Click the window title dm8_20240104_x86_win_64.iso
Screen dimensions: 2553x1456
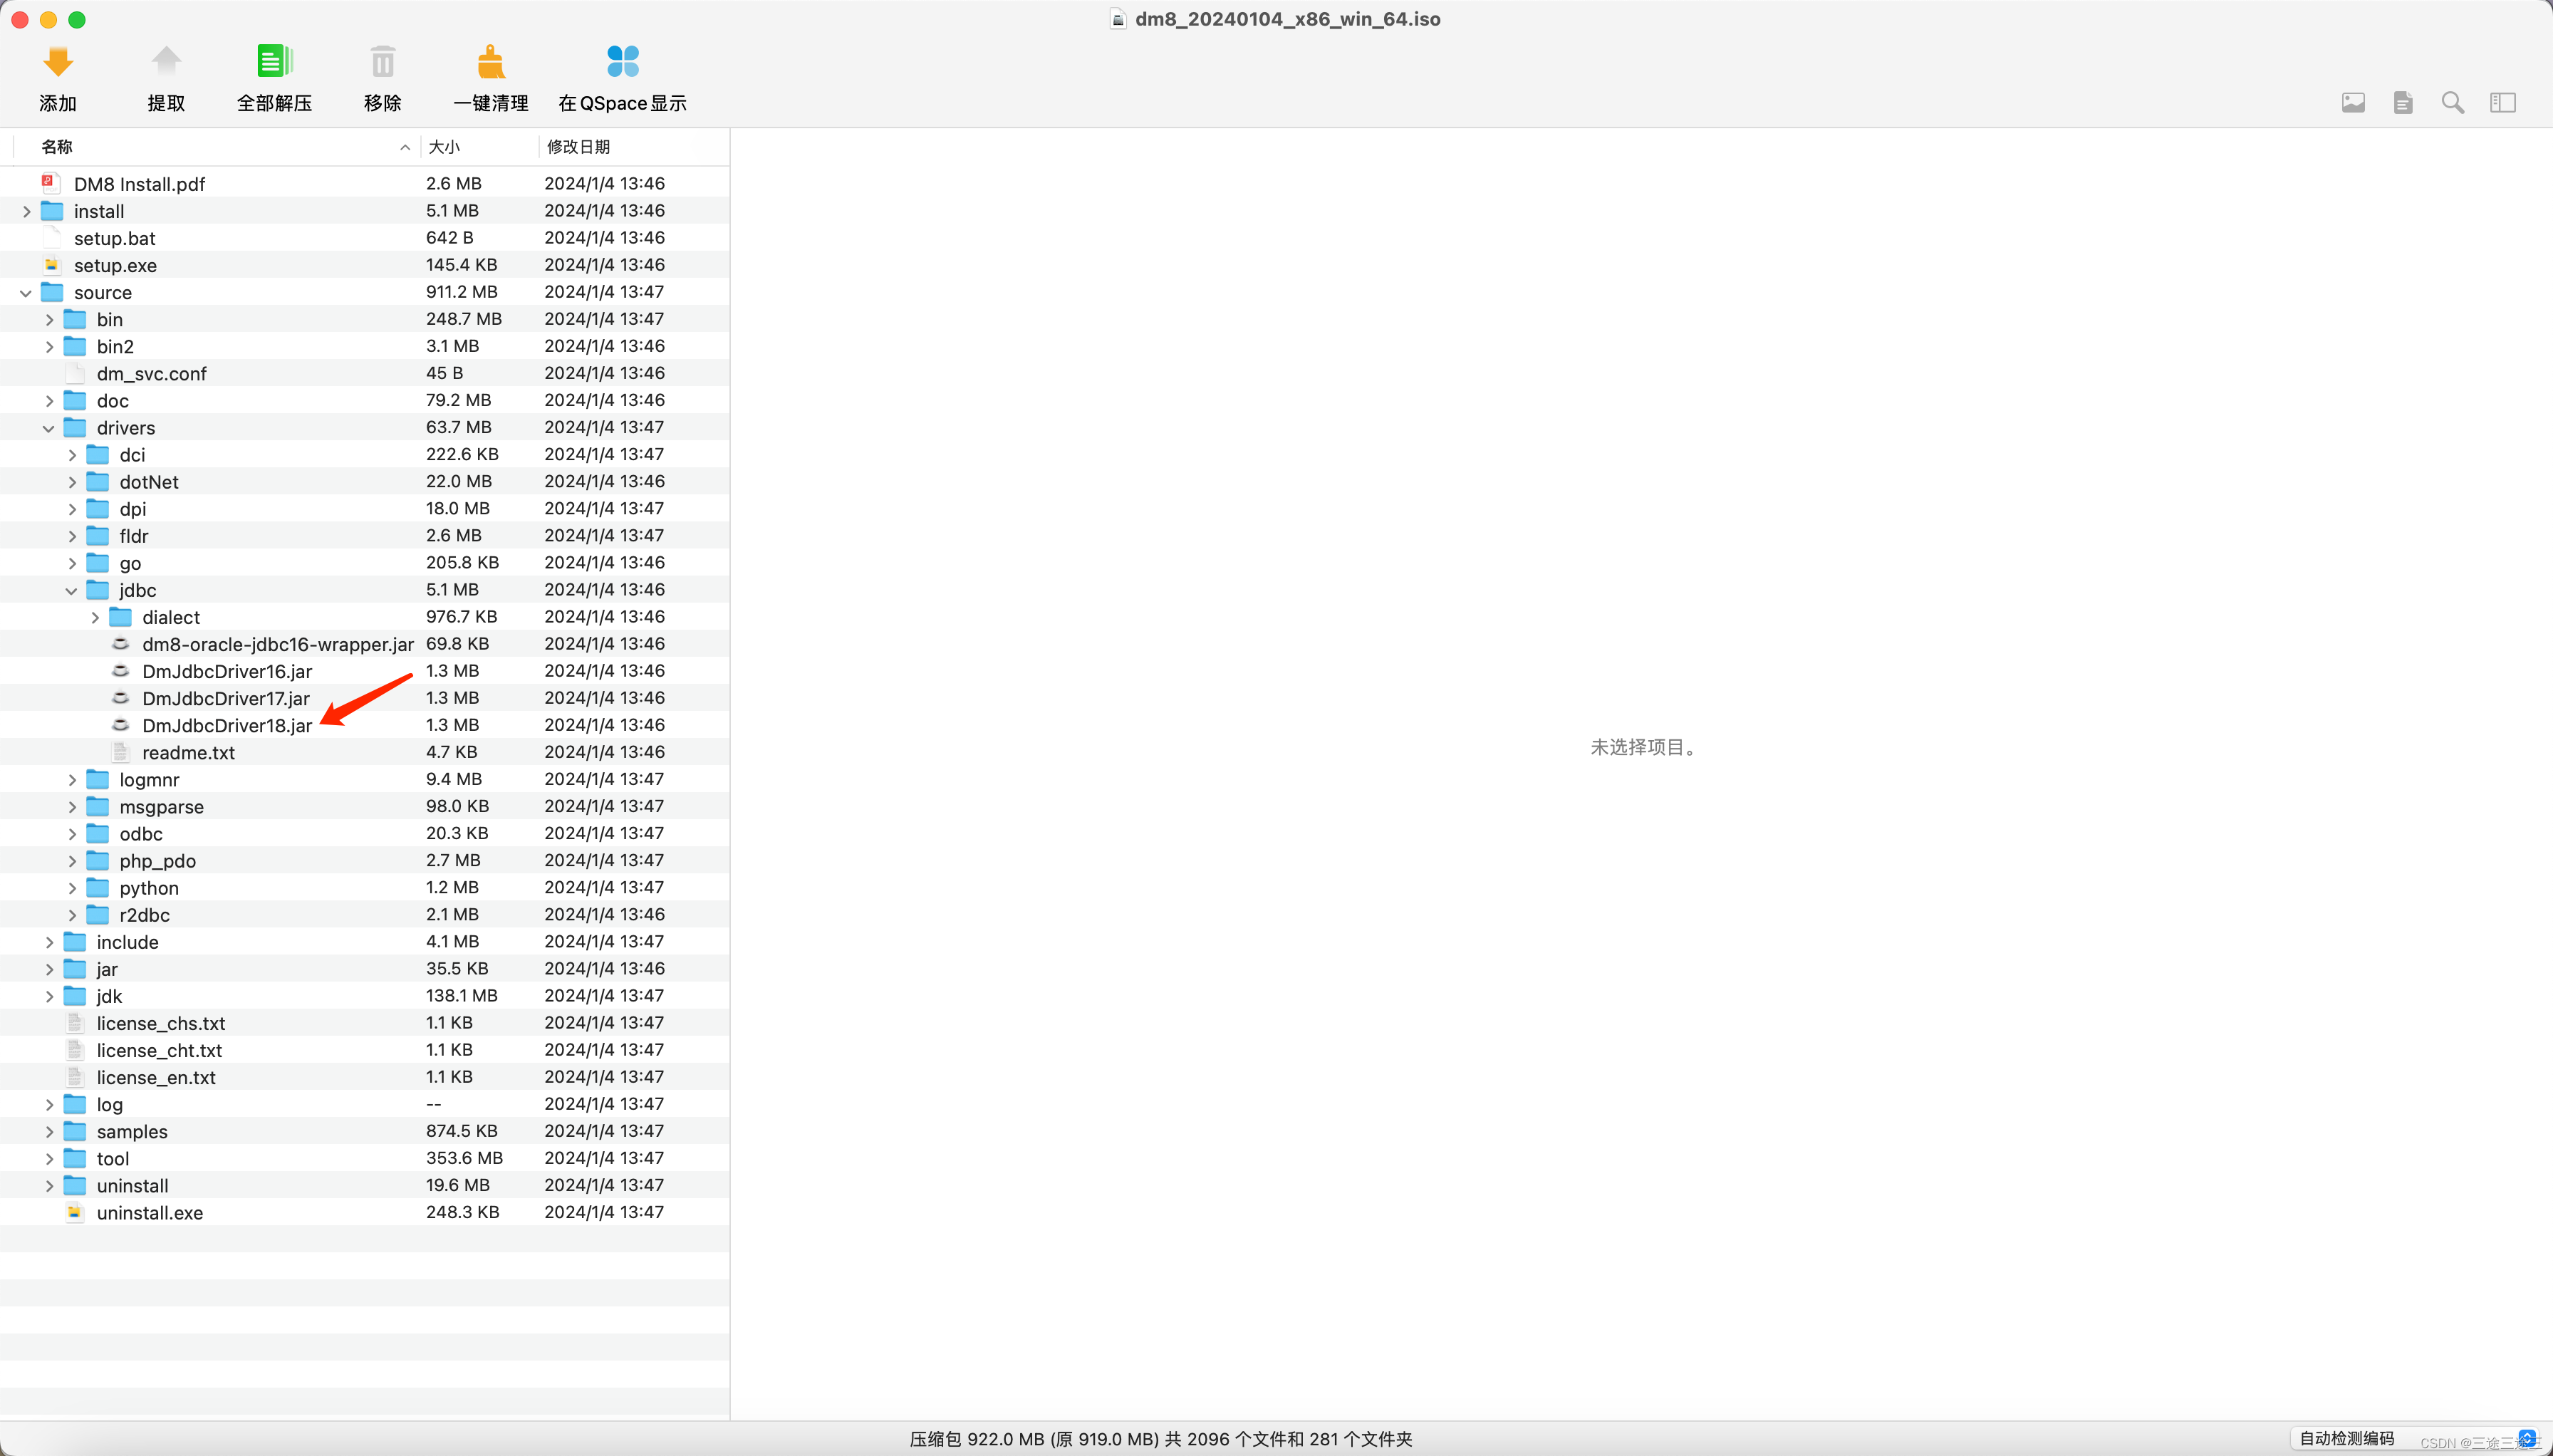click(x=1287, y=19)
